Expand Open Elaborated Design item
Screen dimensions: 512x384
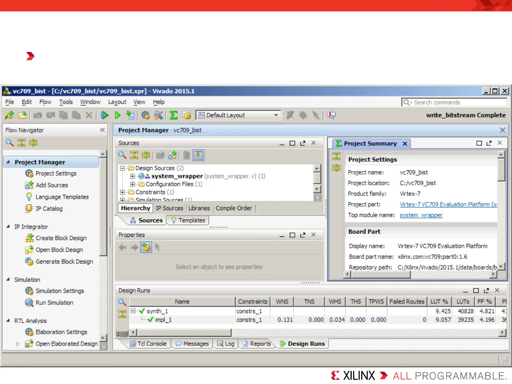[18, 344]
